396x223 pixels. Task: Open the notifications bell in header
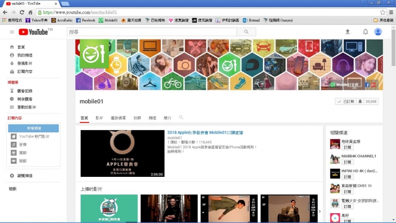365,32
